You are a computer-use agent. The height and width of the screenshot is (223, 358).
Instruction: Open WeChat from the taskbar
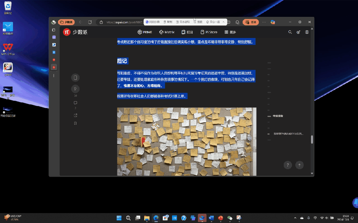pos(230,218)
